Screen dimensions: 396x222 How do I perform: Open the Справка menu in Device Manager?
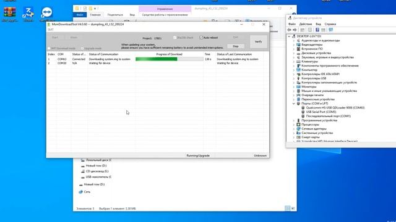pyautogui.click(x=330, y=24)
